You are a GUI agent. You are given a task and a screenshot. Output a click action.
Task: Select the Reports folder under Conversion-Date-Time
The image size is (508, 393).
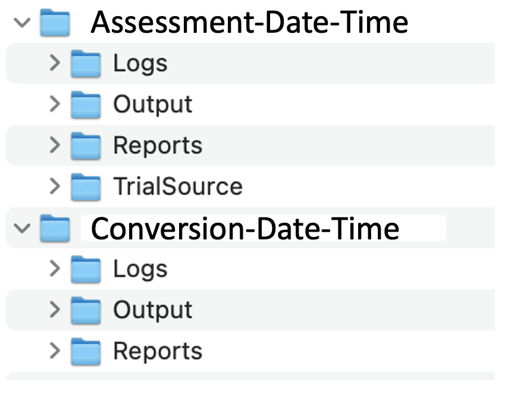tap(157, 351)
